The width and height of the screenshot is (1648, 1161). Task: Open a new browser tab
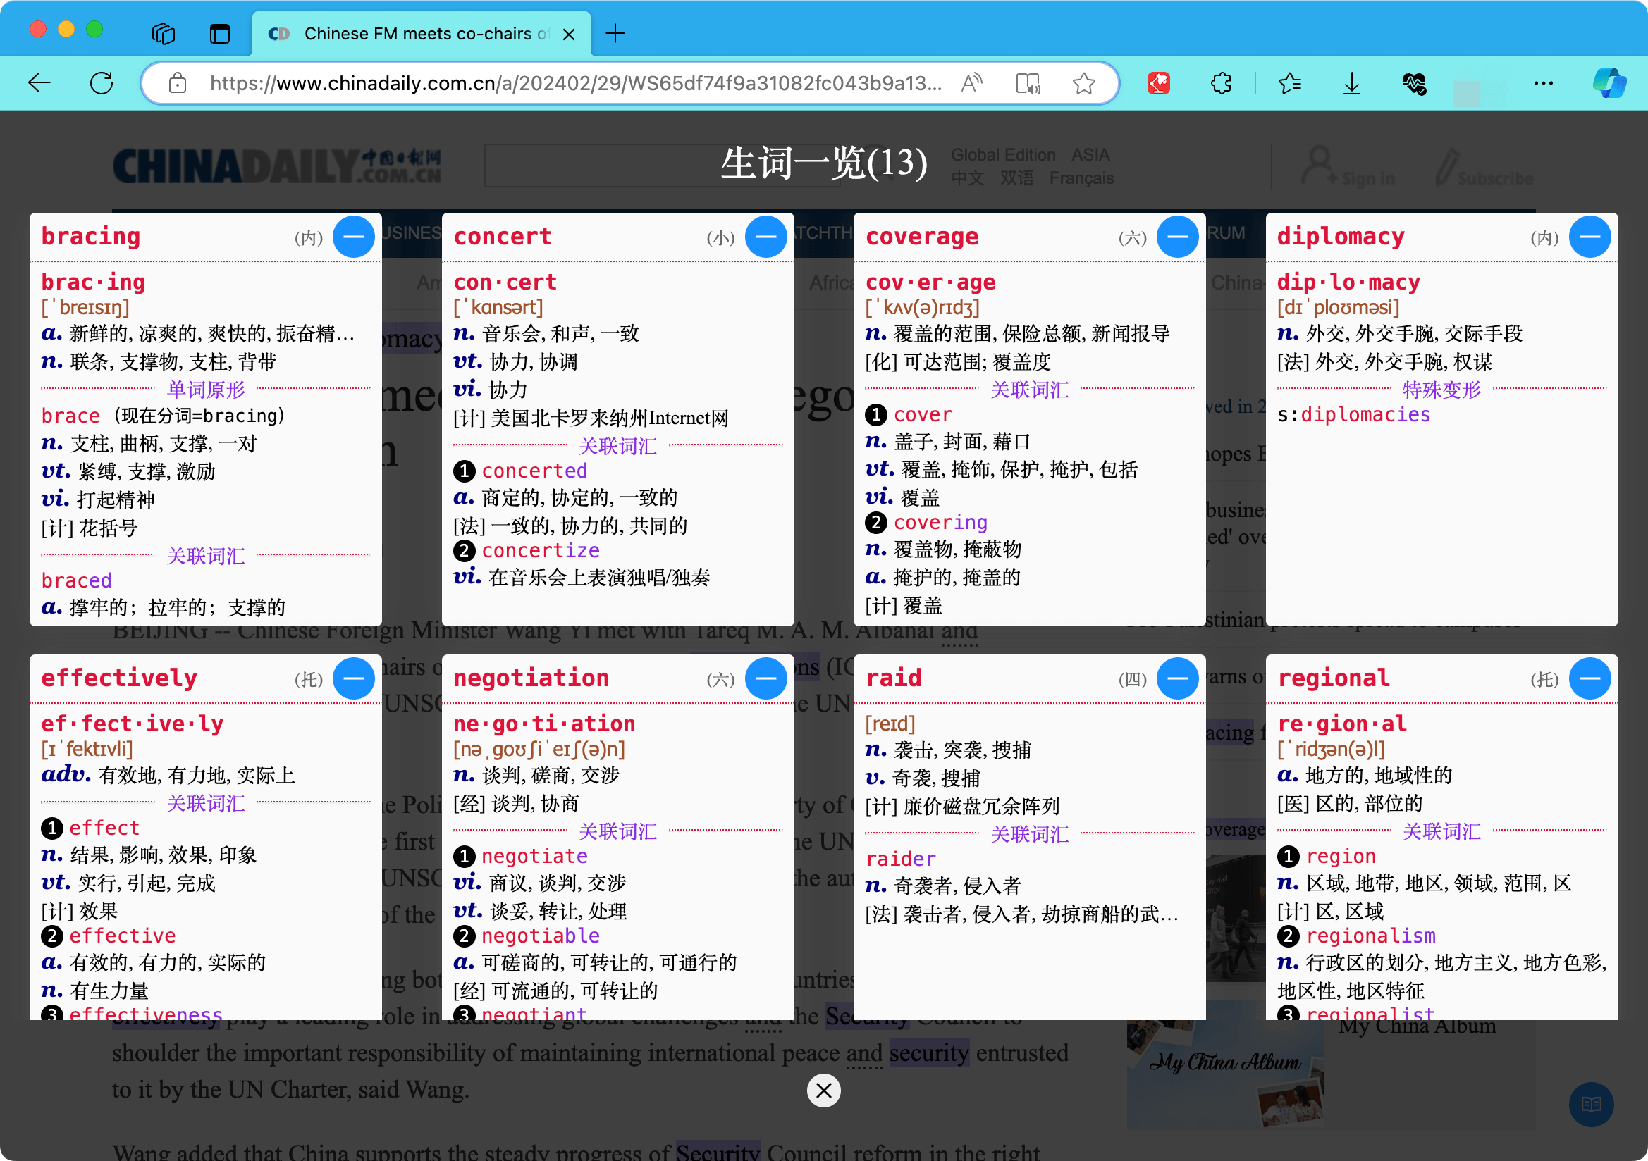tap(615, 33)
